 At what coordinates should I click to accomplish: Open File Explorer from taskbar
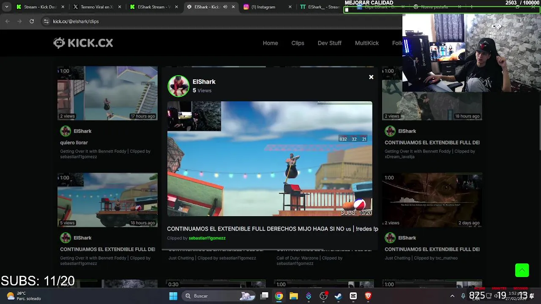click(x=294, y=296)
